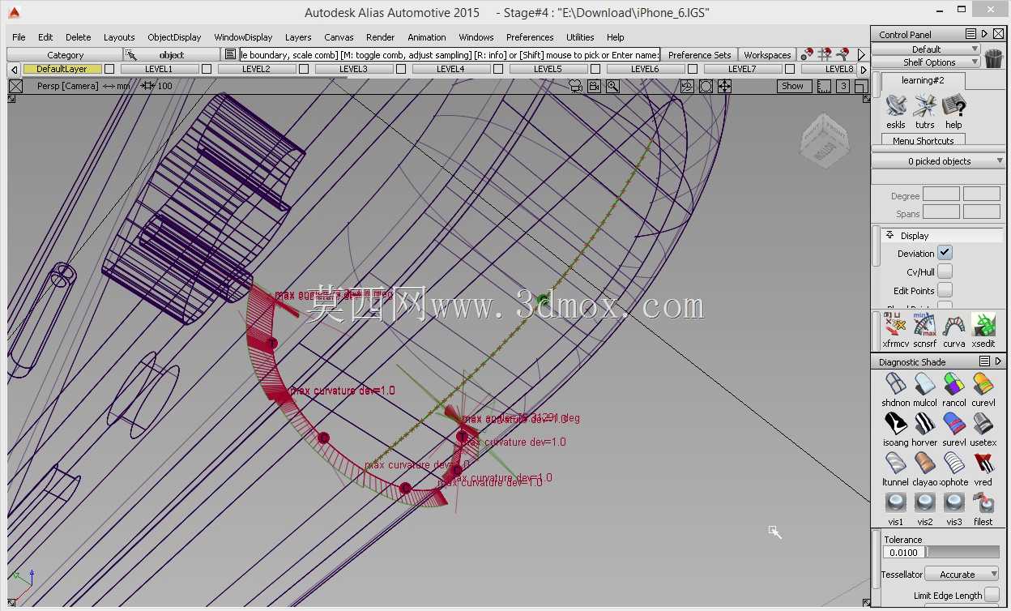Select the scnsrf min/max curvature tool

924,325
